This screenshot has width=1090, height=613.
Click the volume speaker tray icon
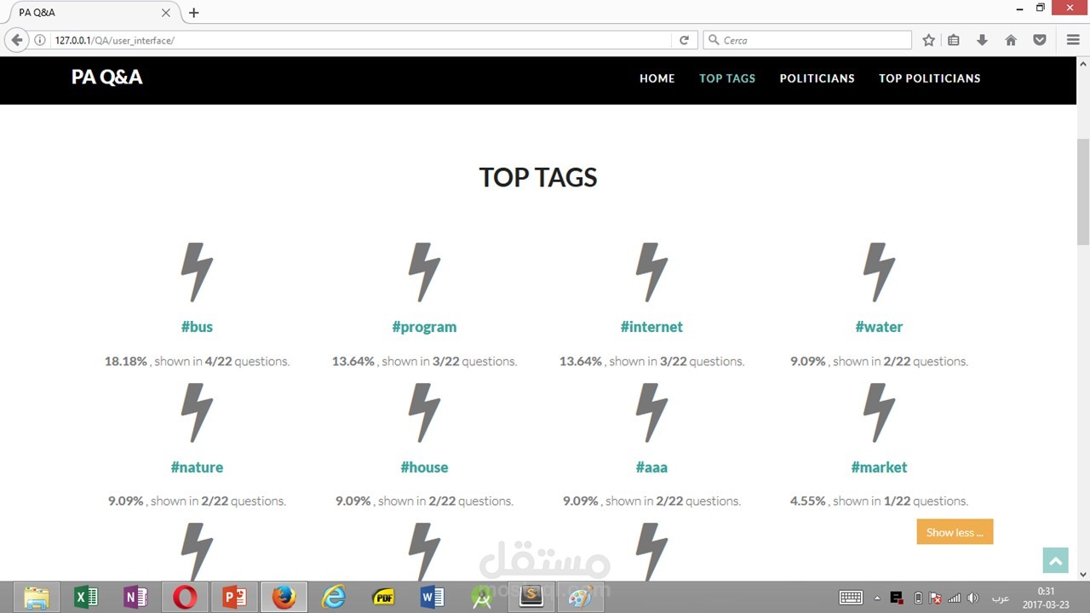972,598
